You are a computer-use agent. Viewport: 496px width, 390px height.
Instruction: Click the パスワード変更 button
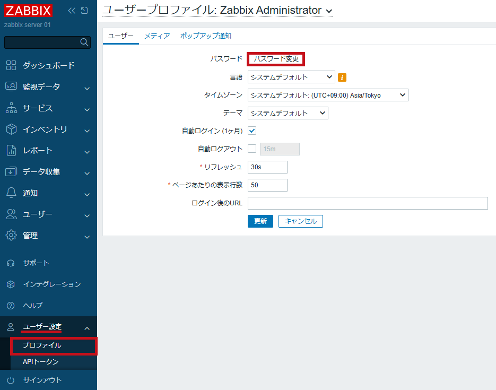click(x=276, y=59)
